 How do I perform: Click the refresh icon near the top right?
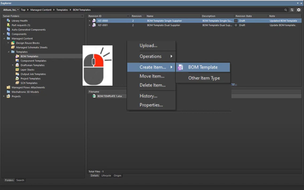292,10
